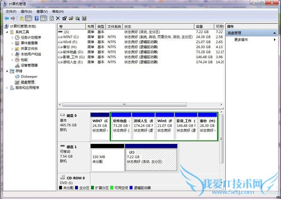Click the 性能 icon in tree

point(17,60)
